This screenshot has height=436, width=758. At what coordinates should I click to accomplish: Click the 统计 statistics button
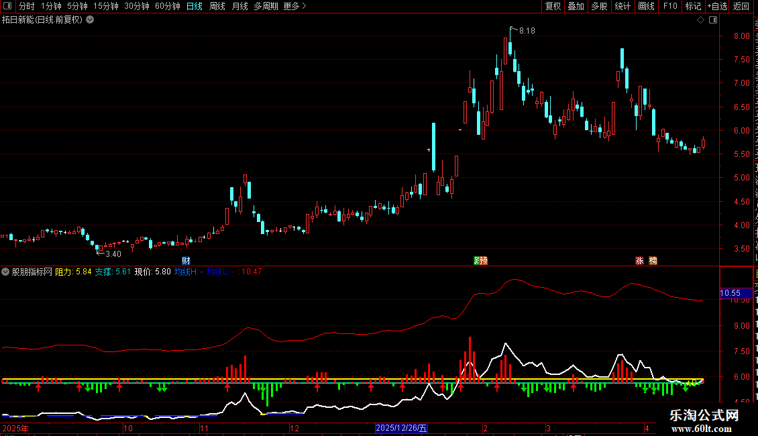(x=622, y=6)
